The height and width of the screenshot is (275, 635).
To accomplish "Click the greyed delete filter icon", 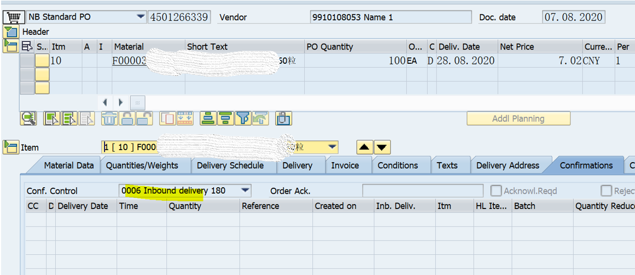I will (260, 119).
